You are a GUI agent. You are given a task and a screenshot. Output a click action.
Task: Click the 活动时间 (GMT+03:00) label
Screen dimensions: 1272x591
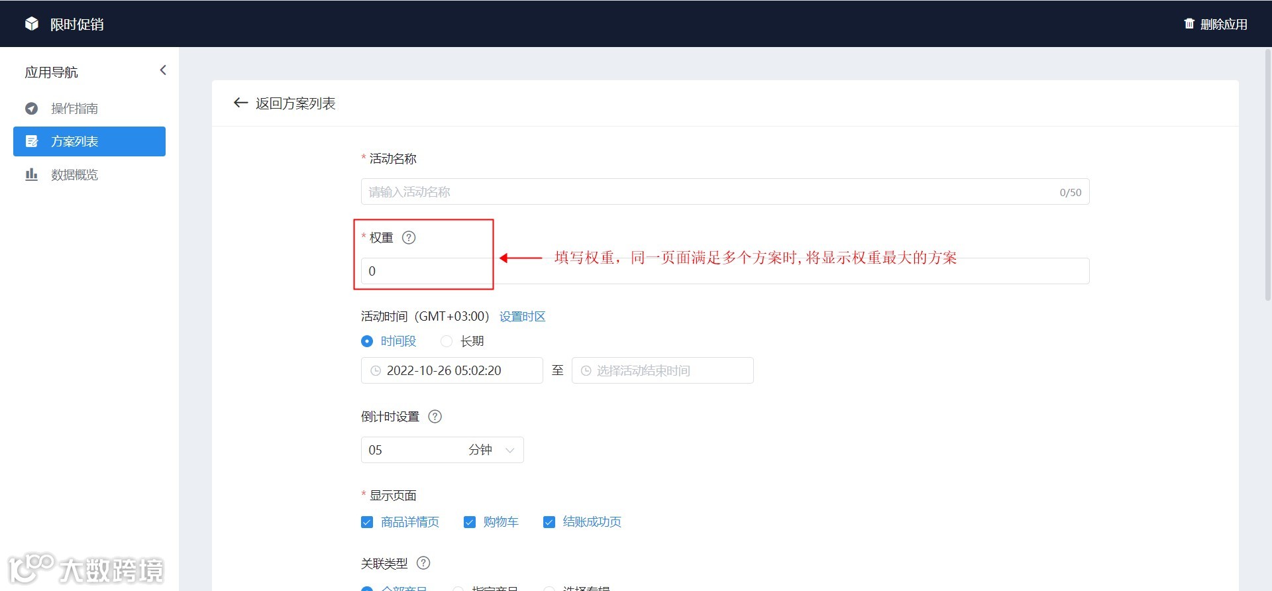425,317
